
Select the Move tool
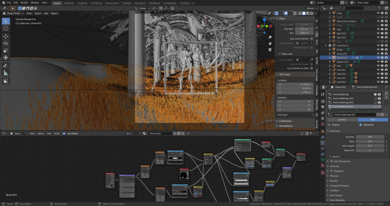[x=5, y=36]
